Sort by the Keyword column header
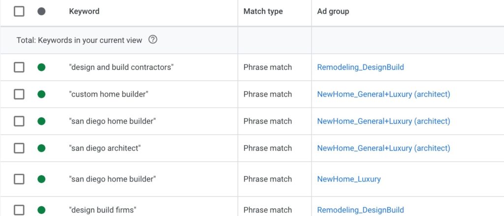 pyautogui.click(x=84, y=11)
